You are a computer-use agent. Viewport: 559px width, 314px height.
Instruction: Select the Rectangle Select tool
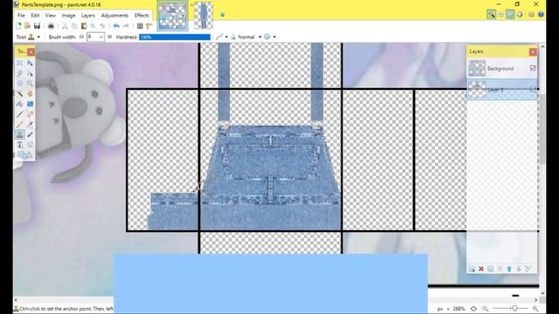click(x=19, y=63)
